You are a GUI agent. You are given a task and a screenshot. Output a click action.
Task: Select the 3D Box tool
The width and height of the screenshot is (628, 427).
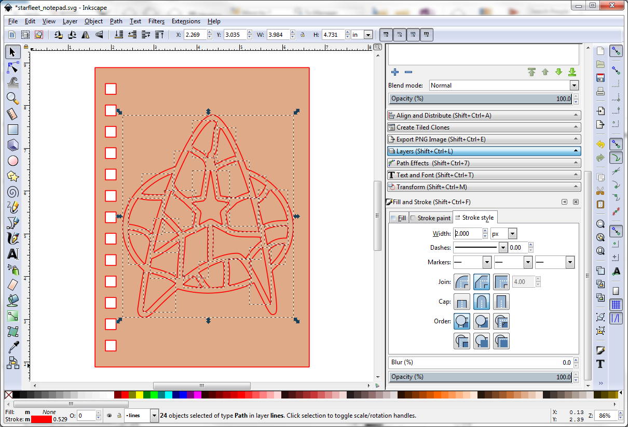(x=13, y=145)
